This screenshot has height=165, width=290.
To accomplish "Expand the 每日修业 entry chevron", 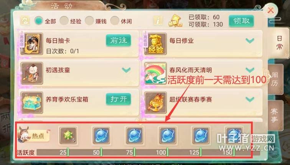I will 250,40.
